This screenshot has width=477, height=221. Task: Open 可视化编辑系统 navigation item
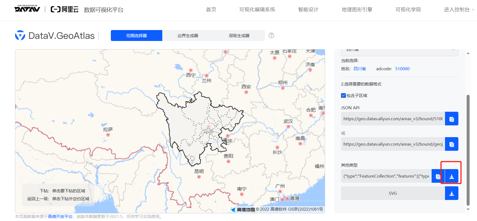257,10
